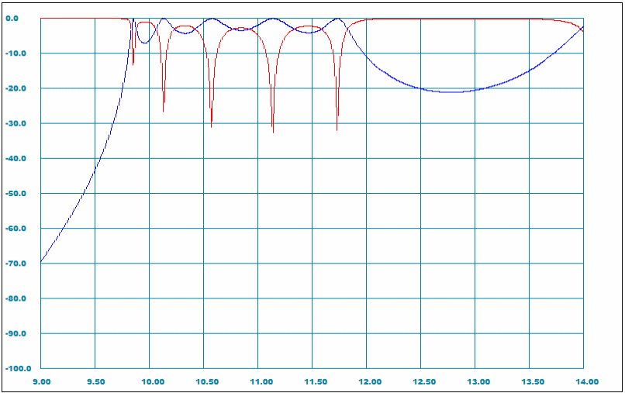
Task: Click the -10.0 y-axis label
Action: pyautogui.click(x=17, y=53)
